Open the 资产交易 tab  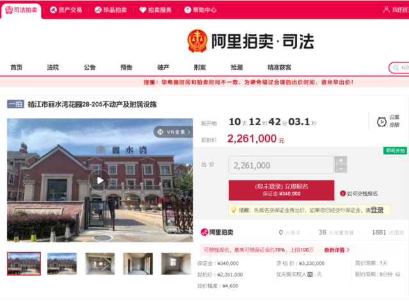pyautogui.click(x=66, y=10)
